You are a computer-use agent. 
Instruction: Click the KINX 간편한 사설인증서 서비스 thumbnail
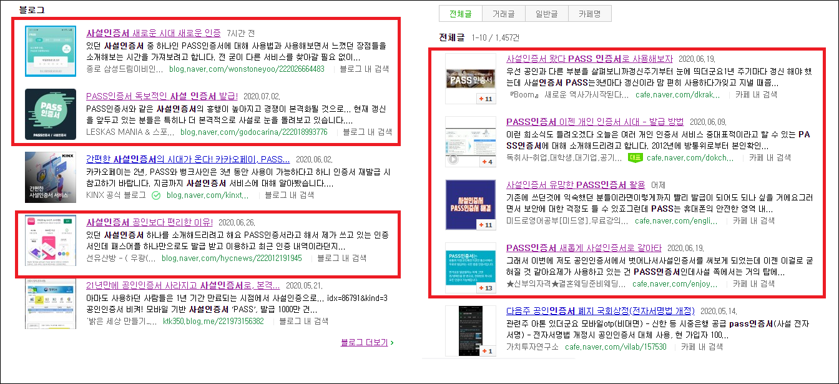pyautogui.click(x=51, y=177)
